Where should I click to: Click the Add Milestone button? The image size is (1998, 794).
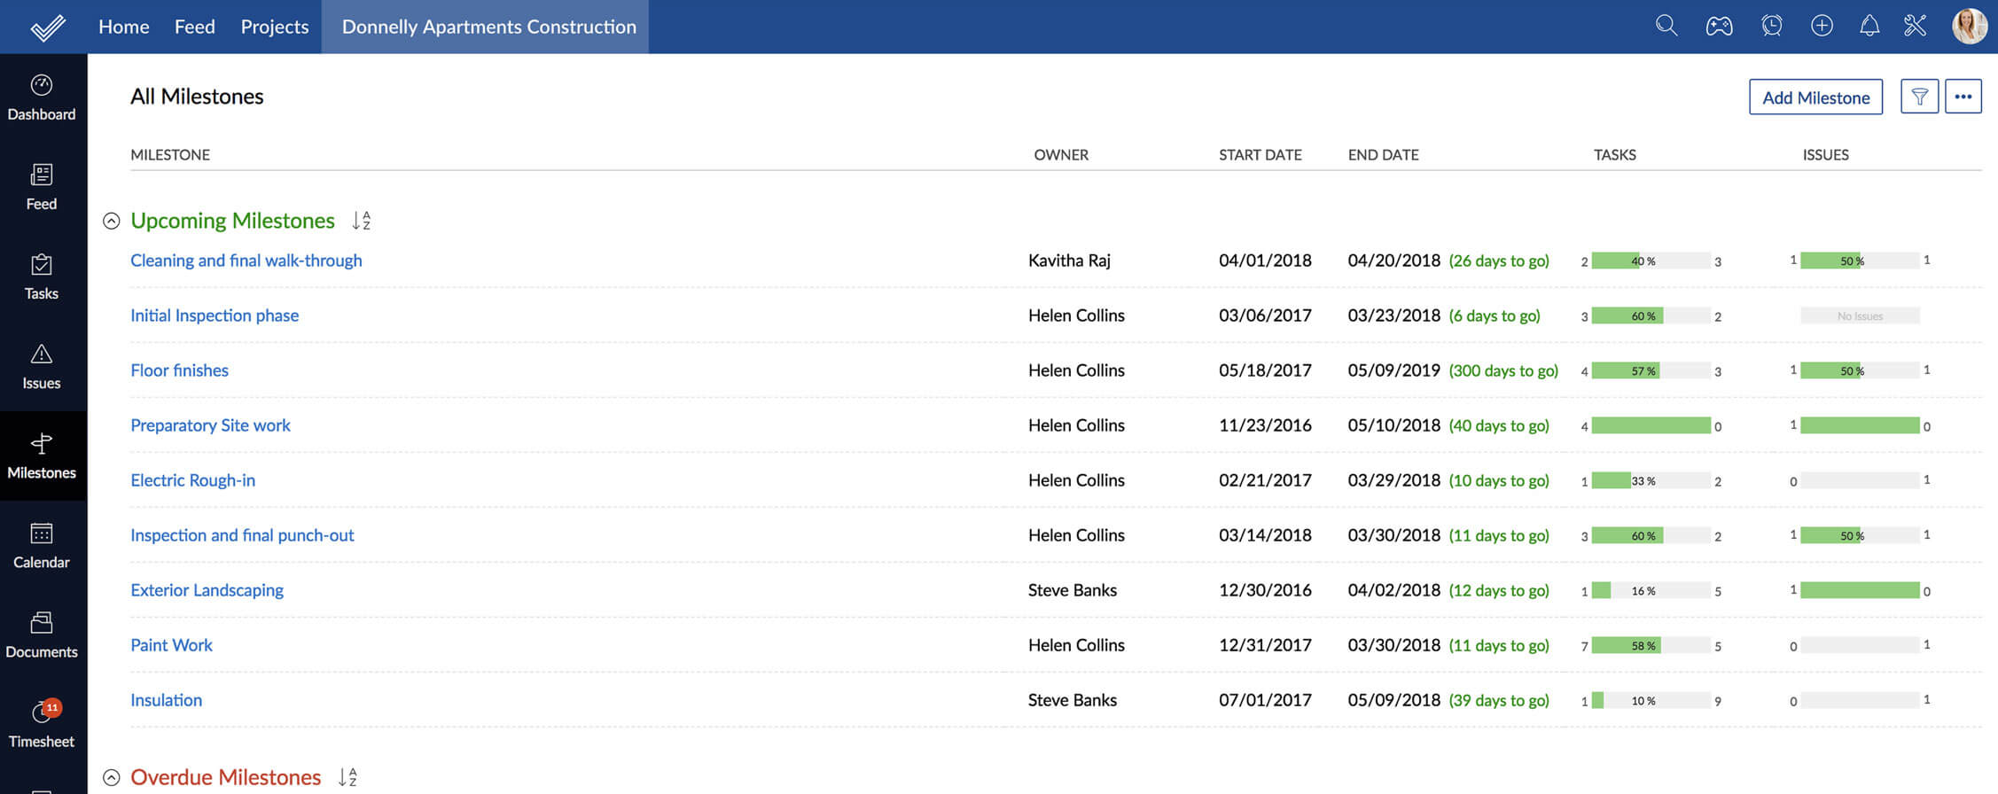1815,97
